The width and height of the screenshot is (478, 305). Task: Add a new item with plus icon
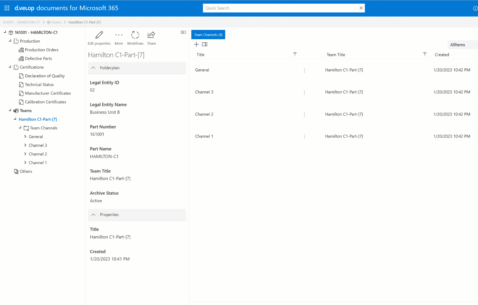[196, 44]
